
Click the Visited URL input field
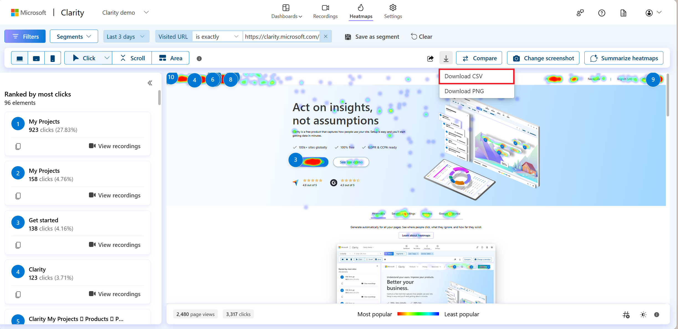[x=282, y=36]
